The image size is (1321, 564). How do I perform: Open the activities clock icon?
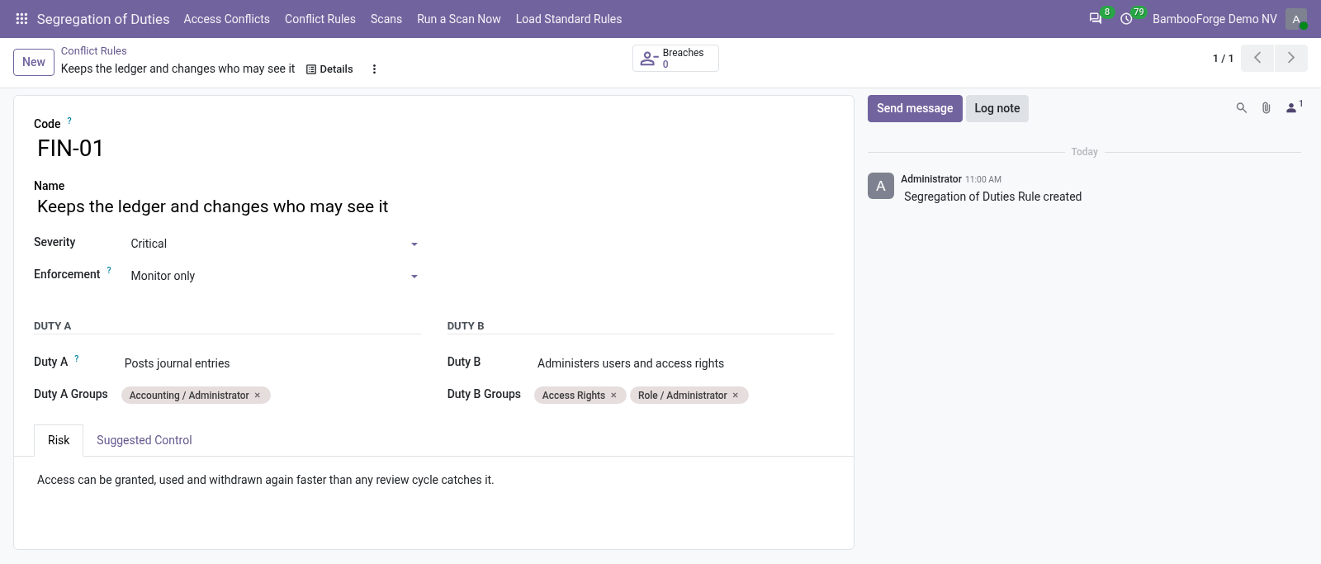coord(1126,19)
